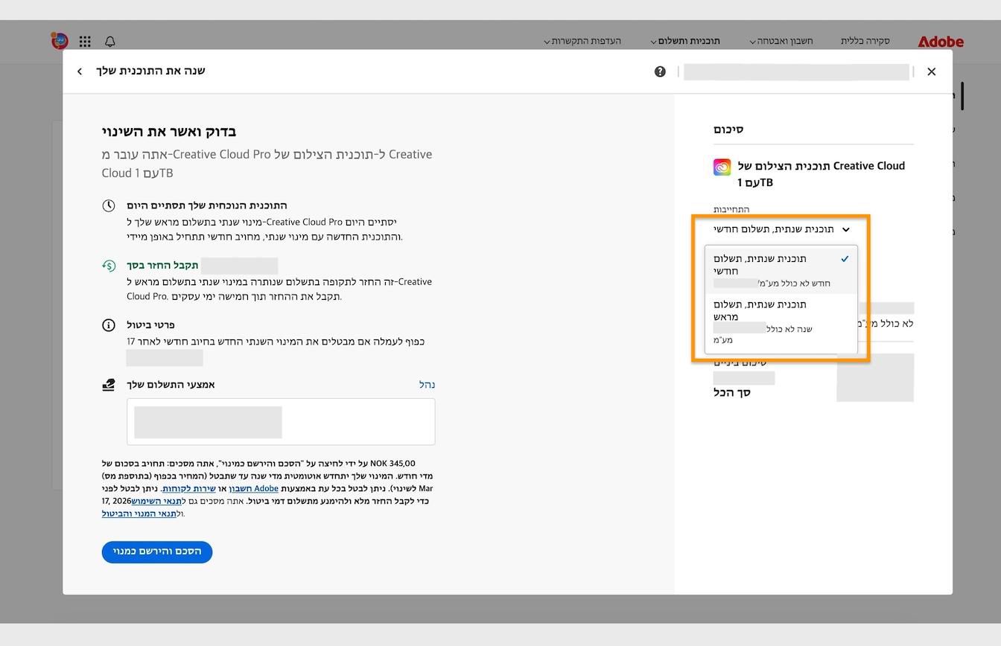Click the info icon next to פרטי ביטול

pos(109,325)
